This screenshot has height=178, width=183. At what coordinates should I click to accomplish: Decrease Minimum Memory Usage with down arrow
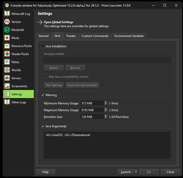(106, 104)
